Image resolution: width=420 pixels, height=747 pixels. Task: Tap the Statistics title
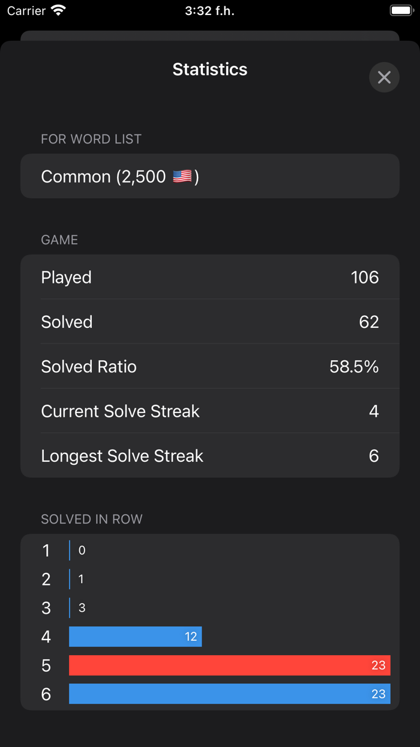tap(209, 69)
